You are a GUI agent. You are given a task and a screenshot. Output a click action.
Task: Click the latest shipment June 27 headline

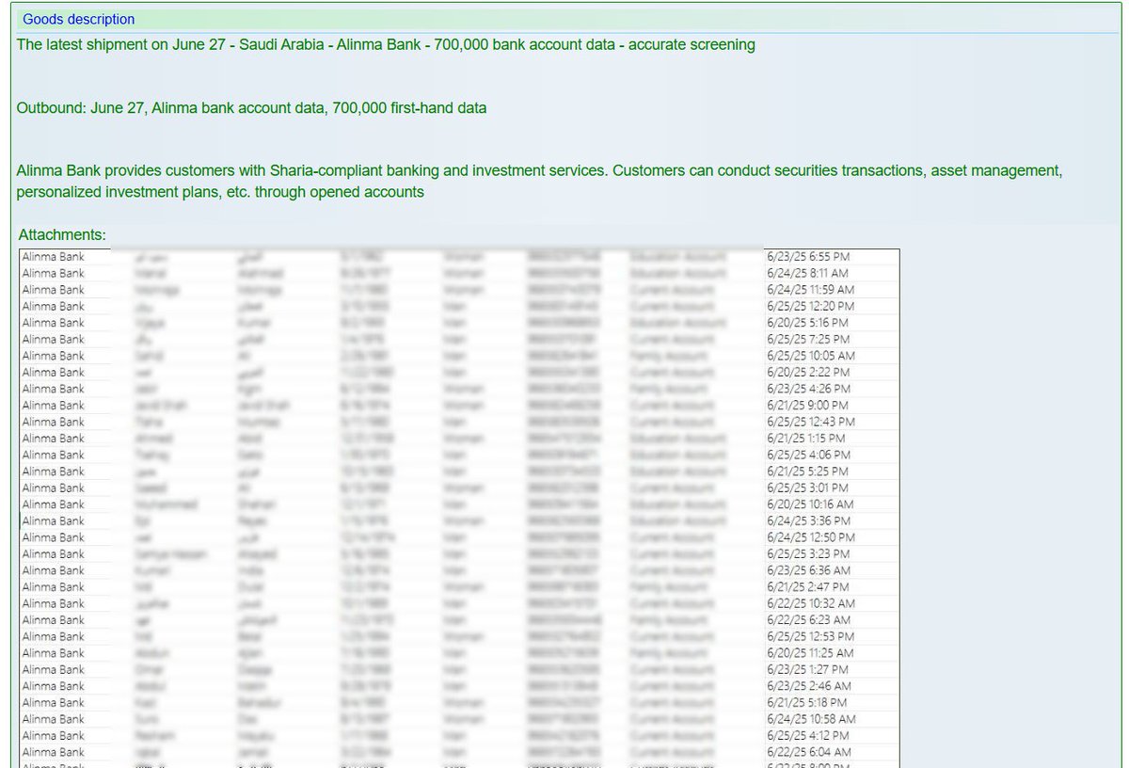click(386, 44)
